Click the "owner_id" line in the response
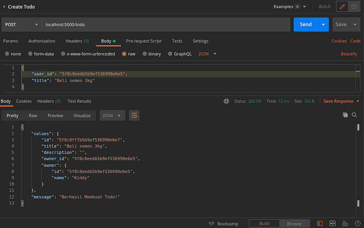This screenshot has height=228, width=364. click(x=91, y=159)
